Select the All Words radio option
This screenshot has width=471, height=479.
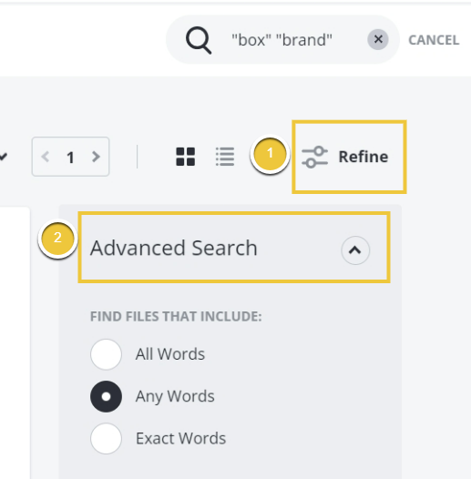pos(106,354)
